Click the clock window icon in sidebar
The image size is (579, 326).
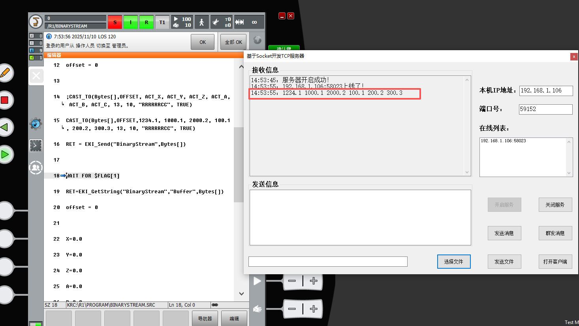click(x=36, y=145)
